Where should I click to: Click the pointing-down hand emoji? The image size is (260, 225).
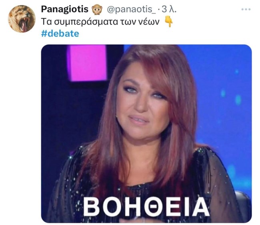point(168,22)
